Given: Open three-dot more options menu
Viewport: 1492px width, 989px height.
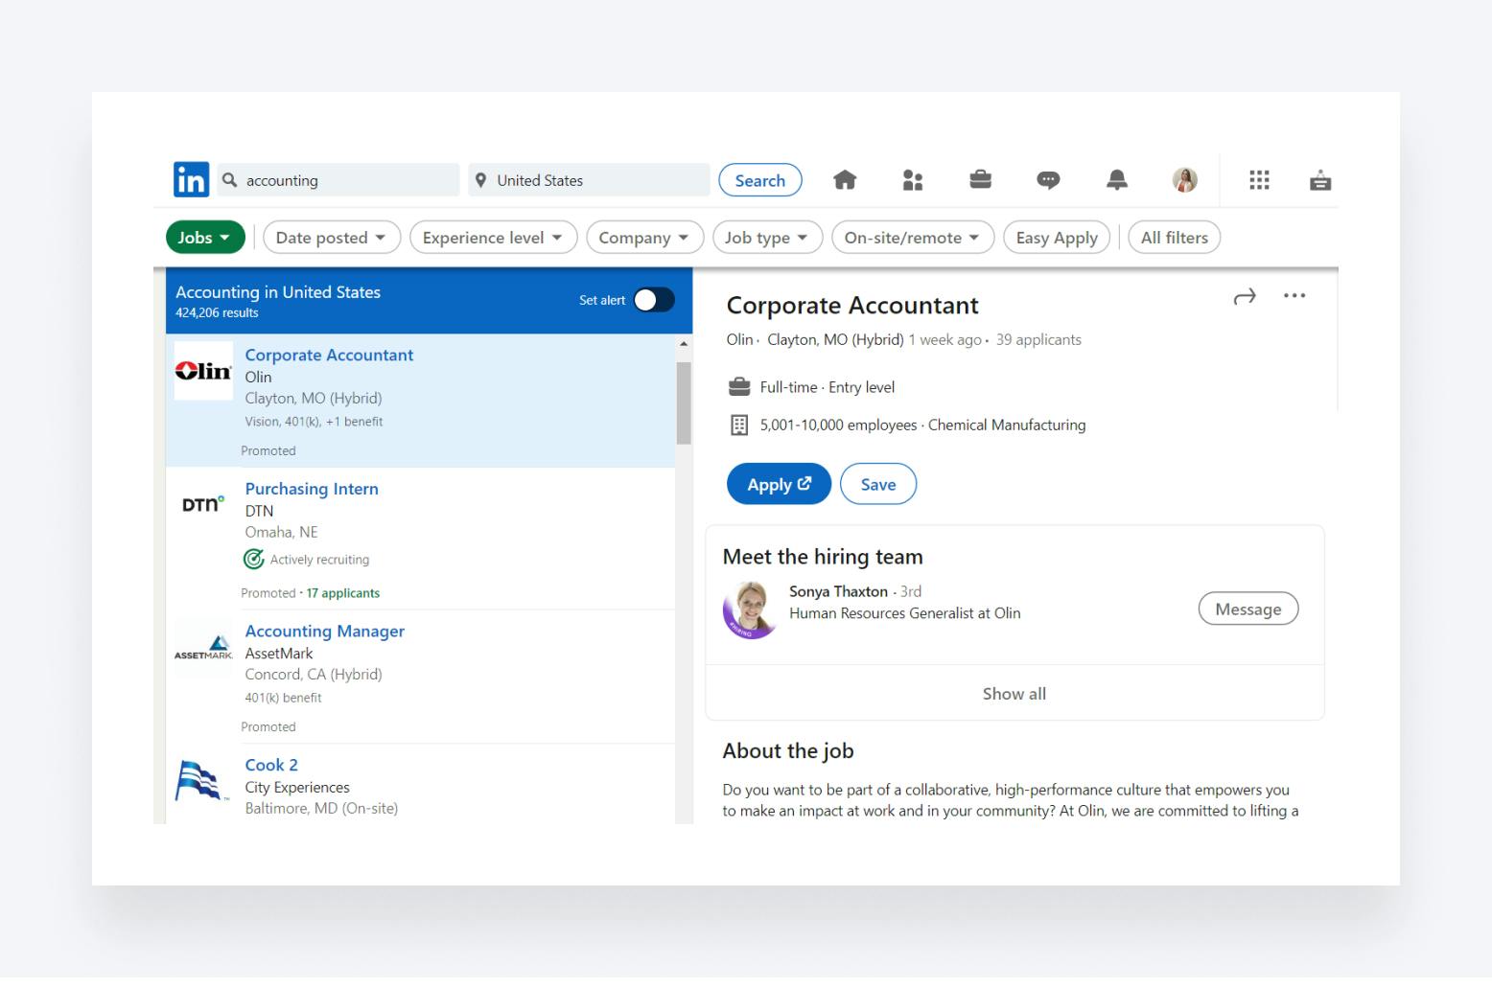Looking at the screenshot, I should click(x=1294, y=296).
